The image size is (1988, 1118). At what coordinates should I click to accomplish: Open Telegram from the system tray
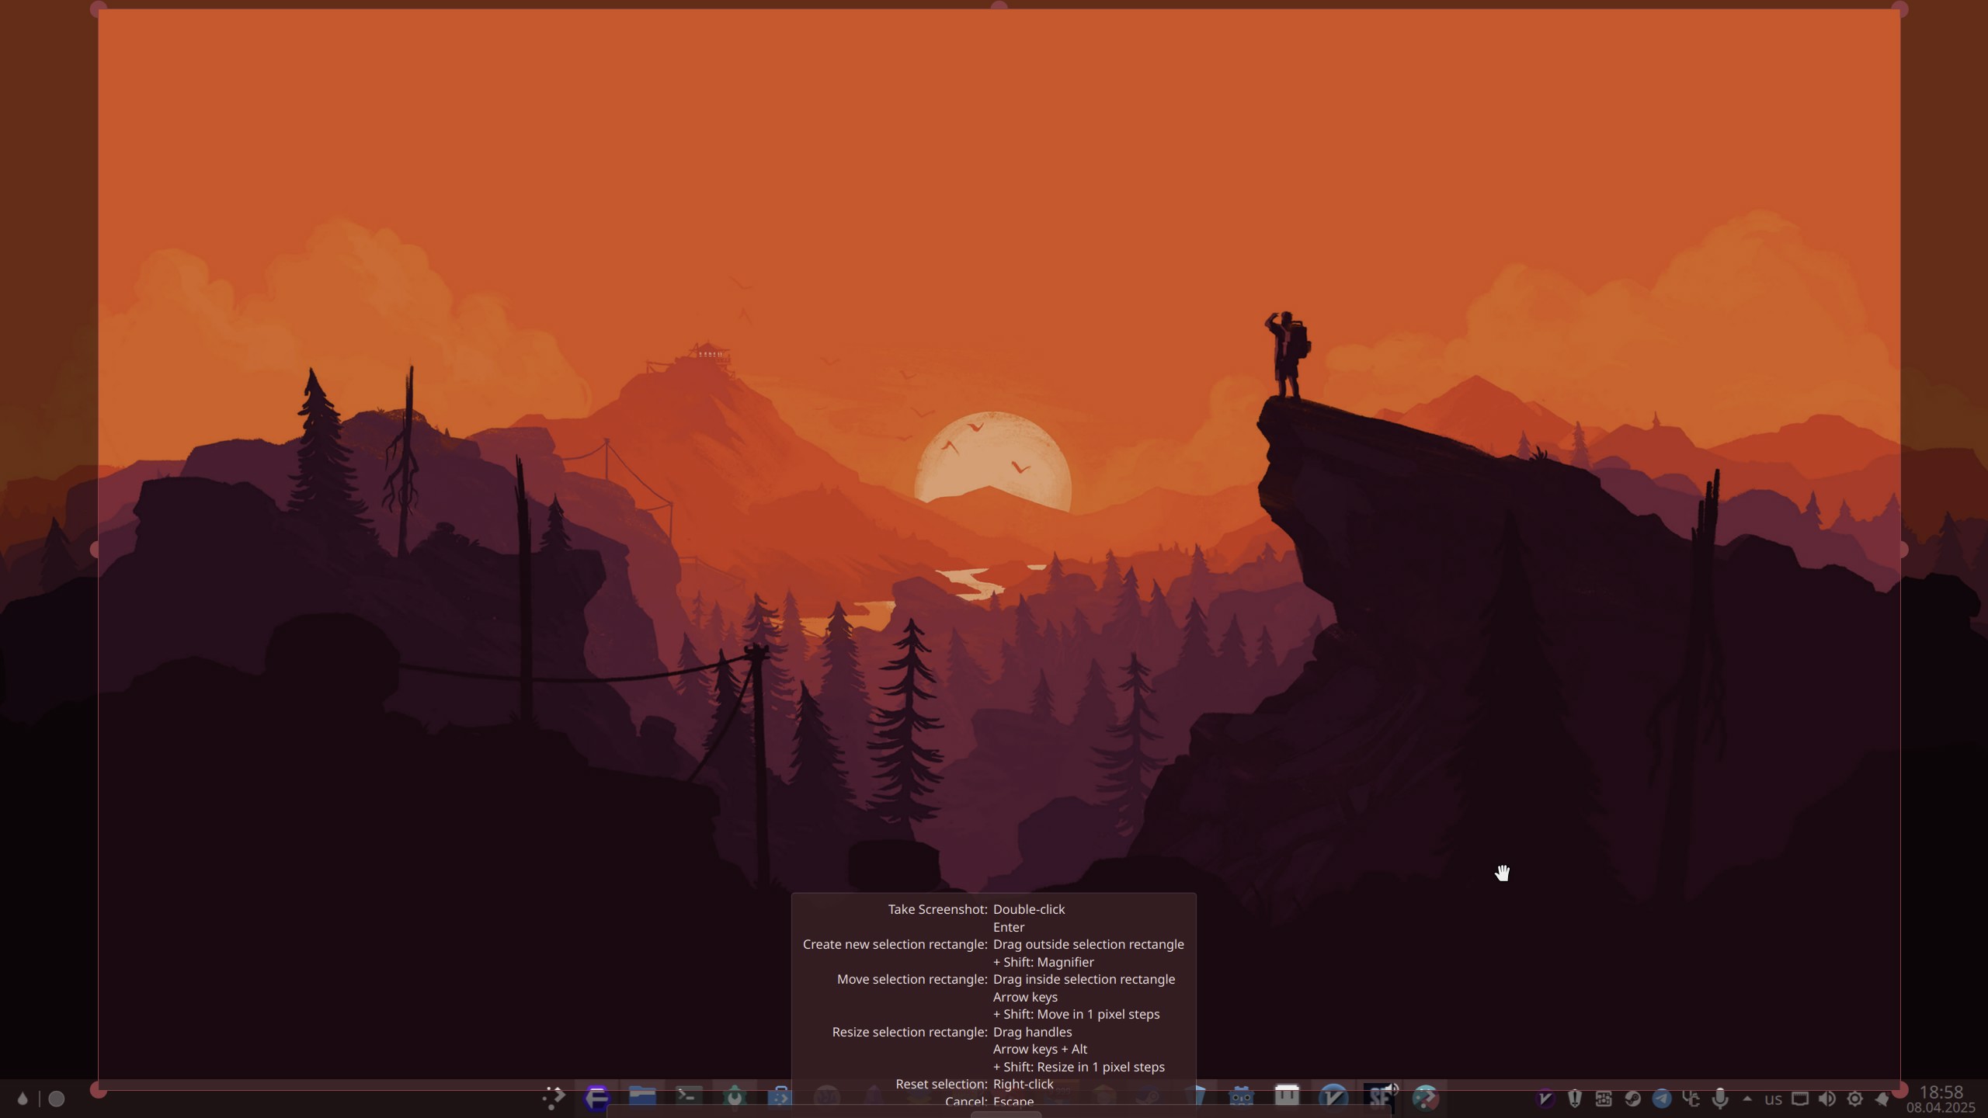1662,1099
